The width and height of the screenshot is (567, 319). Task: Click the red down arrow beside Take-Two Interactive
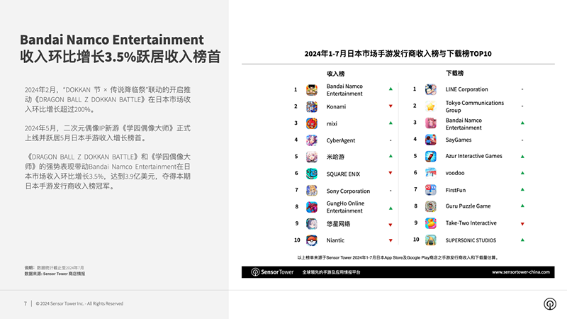pos(522,224)
